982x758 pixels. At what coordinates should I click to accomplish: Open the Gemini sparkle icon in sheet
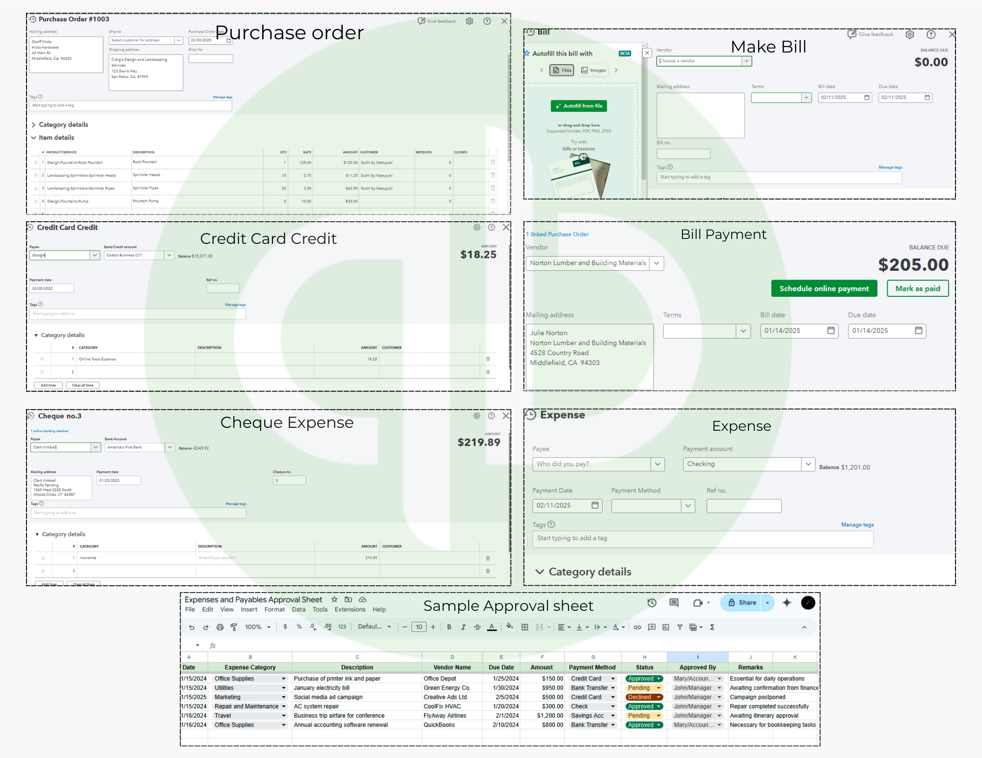(x=787, y=602)
